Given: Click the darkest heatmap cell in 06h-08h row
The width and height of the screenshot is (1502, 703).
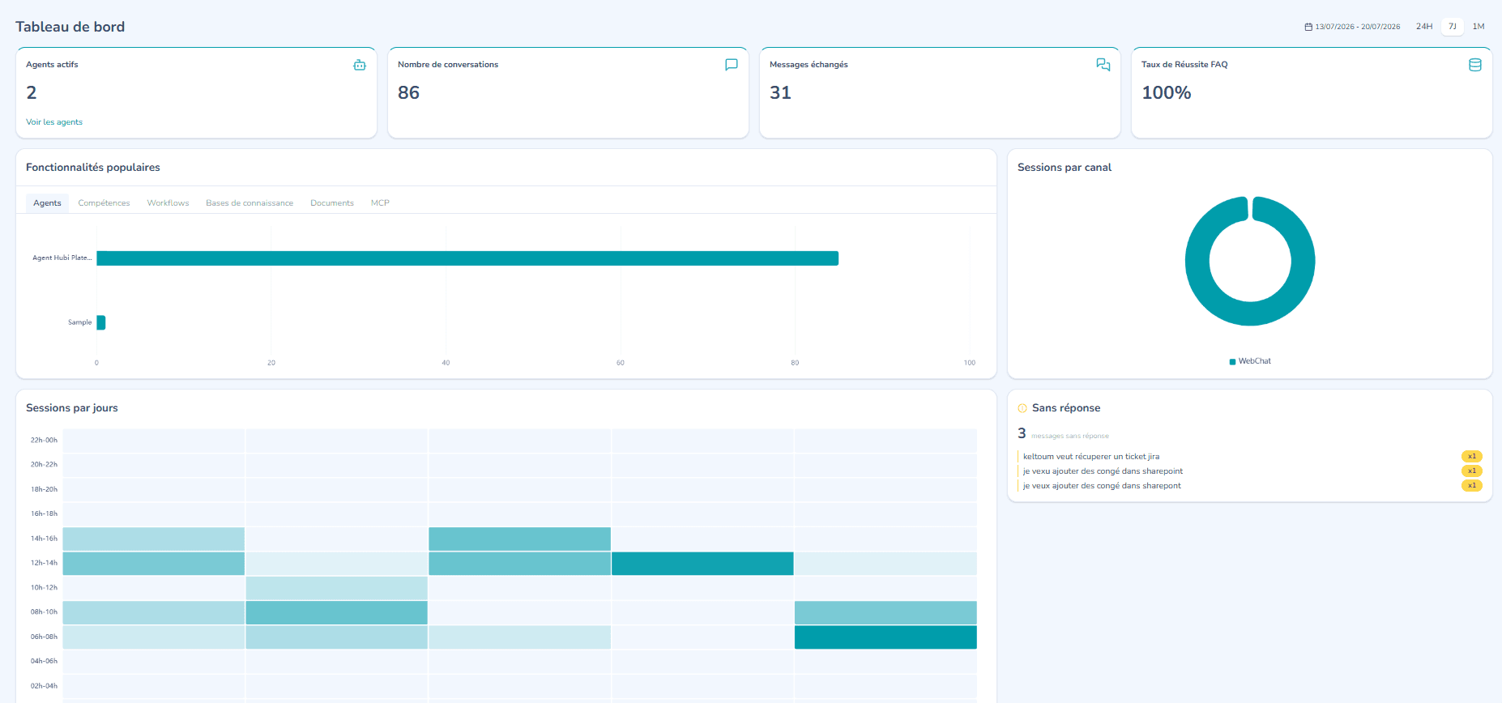Looking at the screenshot, I should [x=885, y=637].
